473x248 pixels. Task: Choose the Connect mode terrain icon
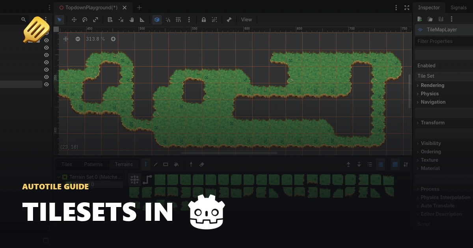point(135,180)
